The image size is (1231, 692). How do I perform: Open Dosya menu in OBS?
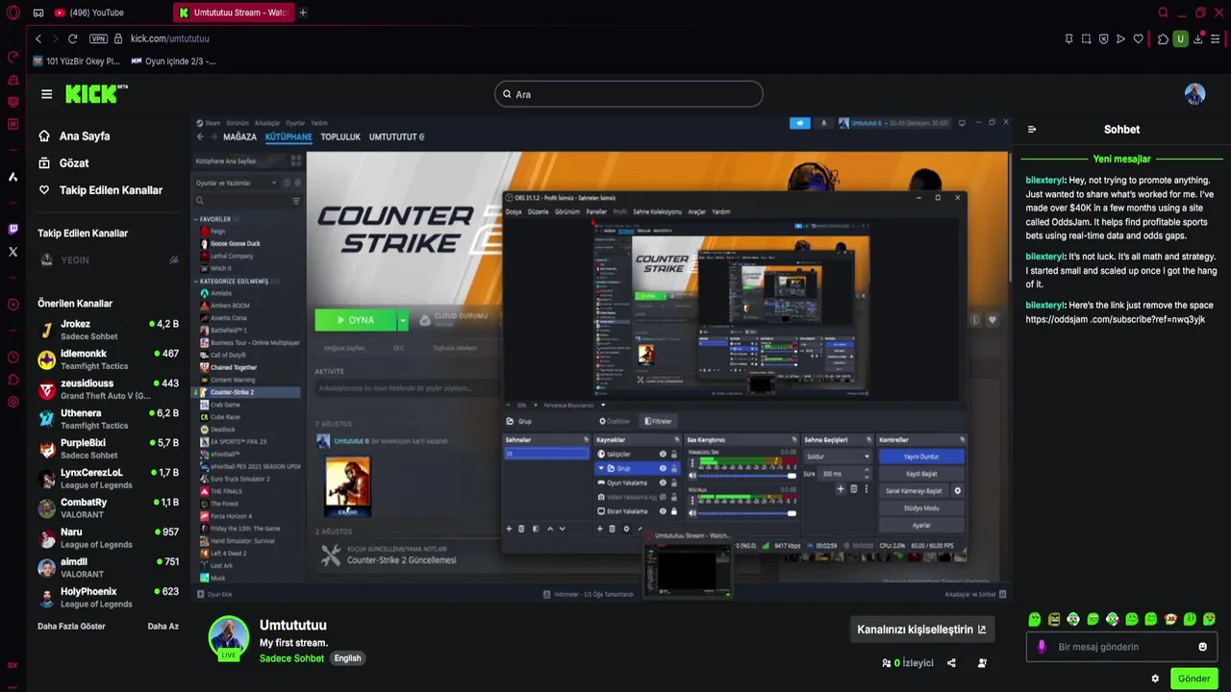point(514,211)
